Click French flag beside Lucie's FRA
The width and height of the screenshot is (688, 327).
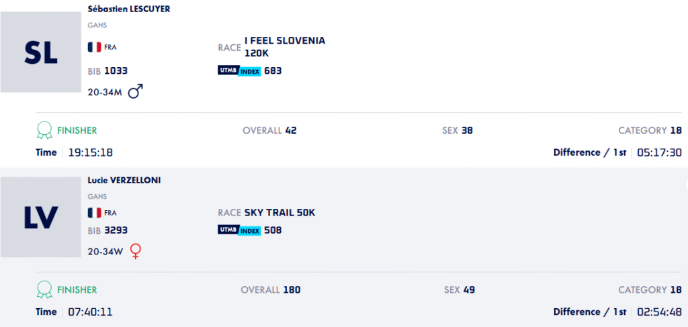[x=94, y=213]
